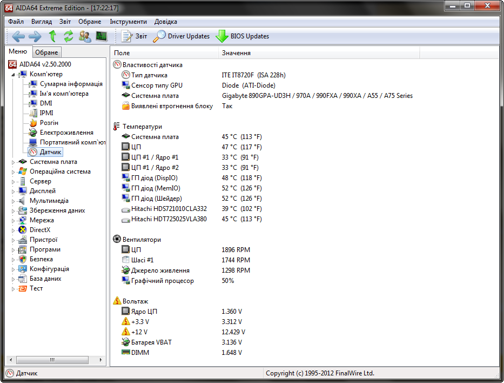Open the users management toolbar icon

(x=85, y=36)
